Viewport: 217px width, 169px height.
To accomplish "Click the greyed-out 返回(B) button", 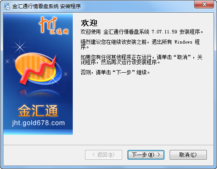I will [104, 155].
